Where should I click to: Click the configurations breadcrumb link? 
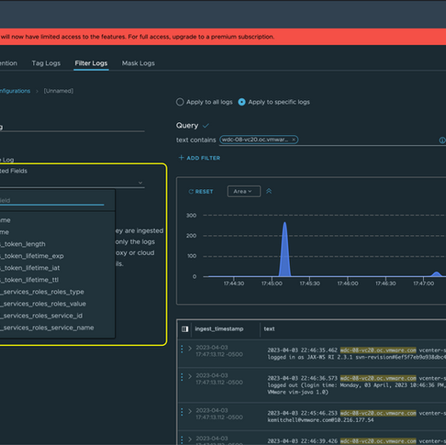[x=15, y=91]
